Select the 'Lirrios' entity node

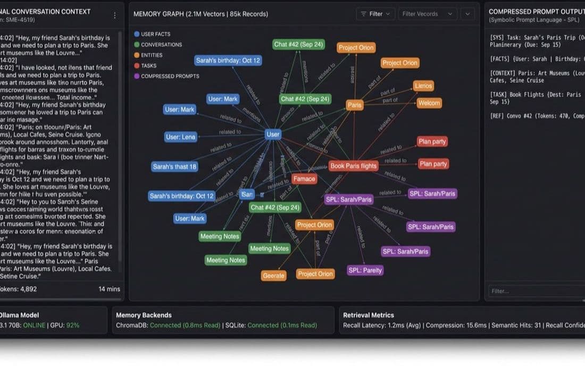click(x=423, y=86)
